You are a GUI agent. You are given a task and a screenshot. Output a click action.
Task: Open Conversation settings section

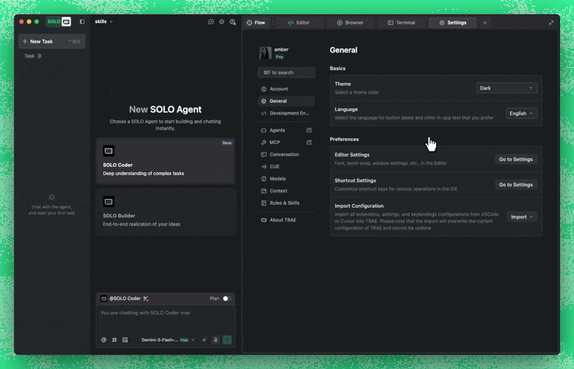pyautogui.click(x=286, y=154)
